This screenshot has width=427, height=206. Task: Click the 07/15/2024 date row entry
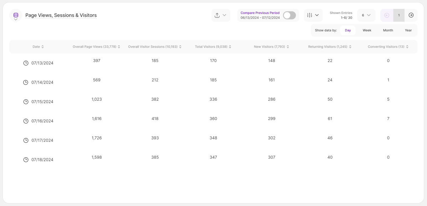(x=42, y=102)
